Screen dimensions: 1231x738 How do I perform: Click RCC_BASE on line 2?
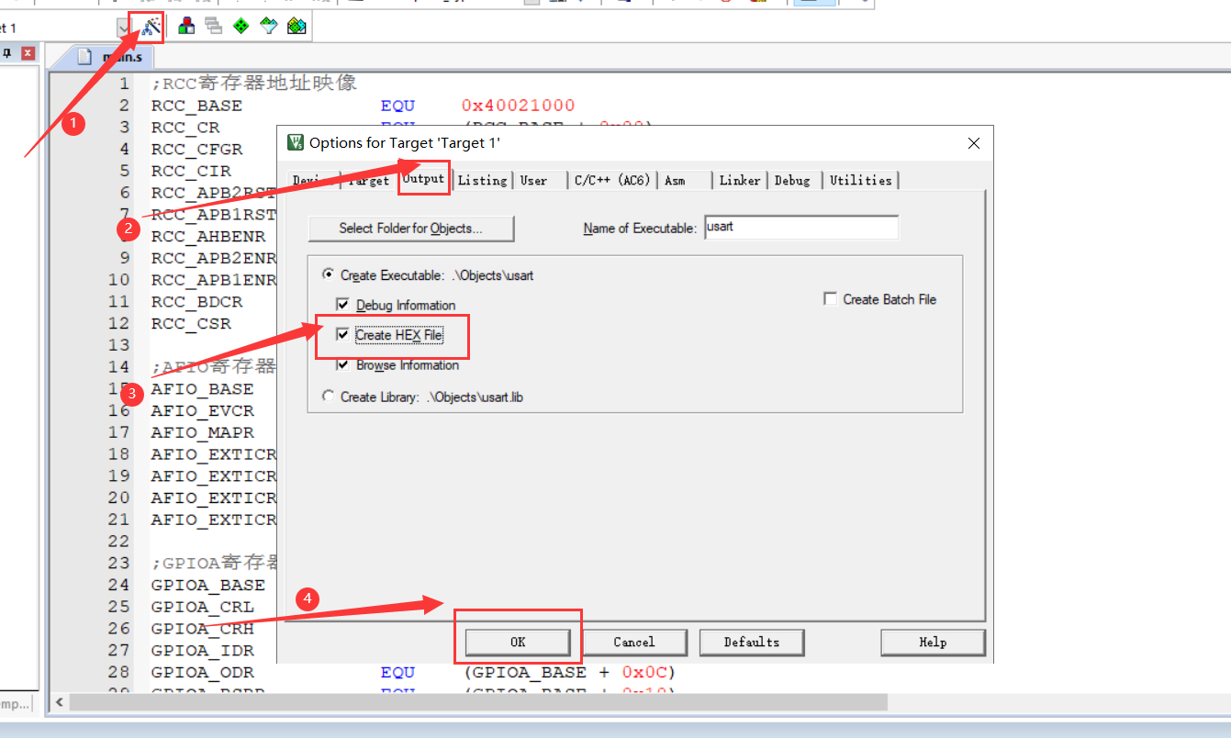[x=196, y=106]
